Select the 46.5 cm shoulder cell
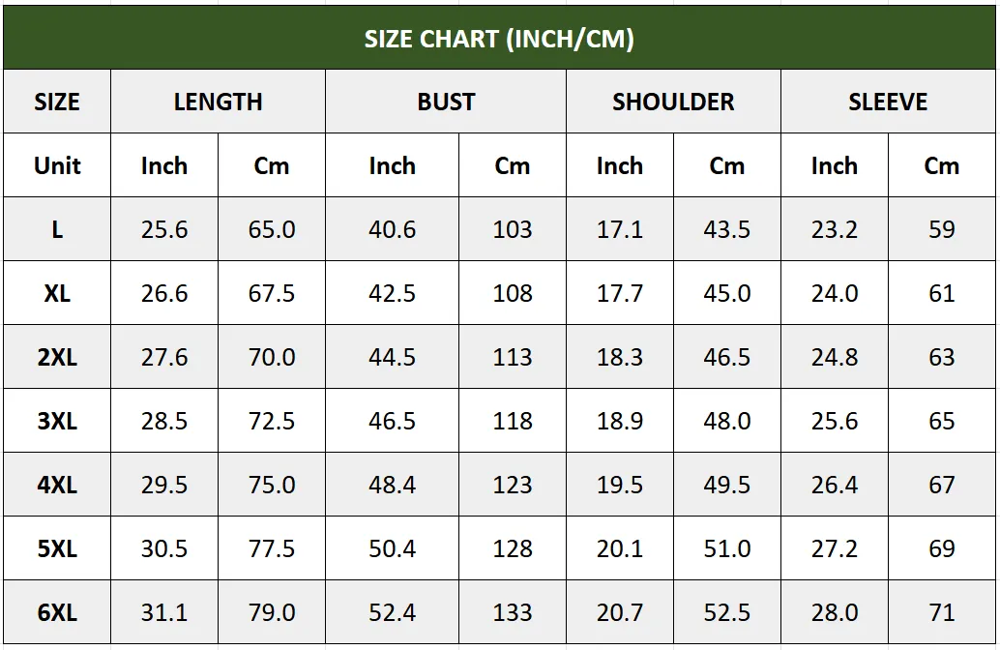The height and width of the screenshot is (650, 1000). tap(727, 357)
